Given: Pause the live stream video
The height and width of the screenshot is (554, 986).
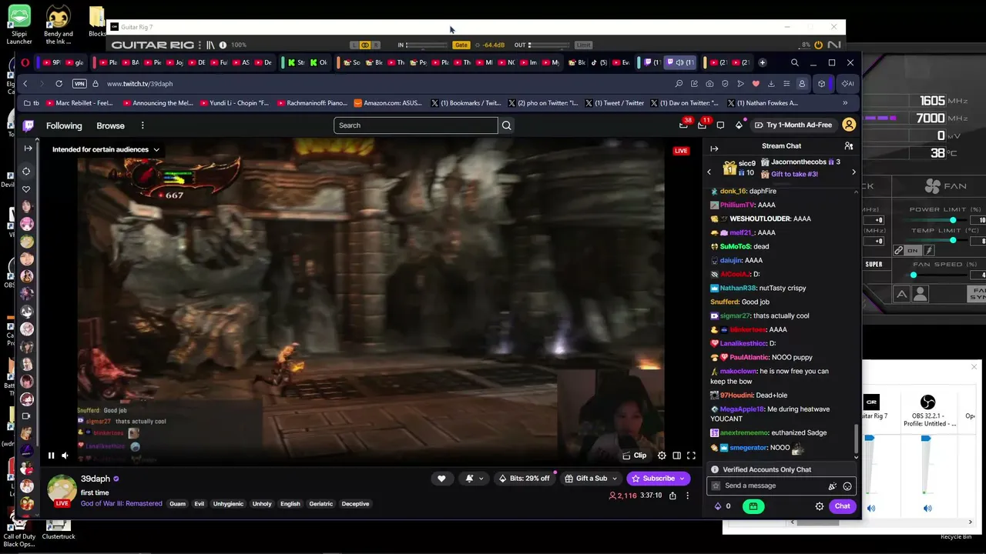Looking at the screenshot, I should 51,456.
